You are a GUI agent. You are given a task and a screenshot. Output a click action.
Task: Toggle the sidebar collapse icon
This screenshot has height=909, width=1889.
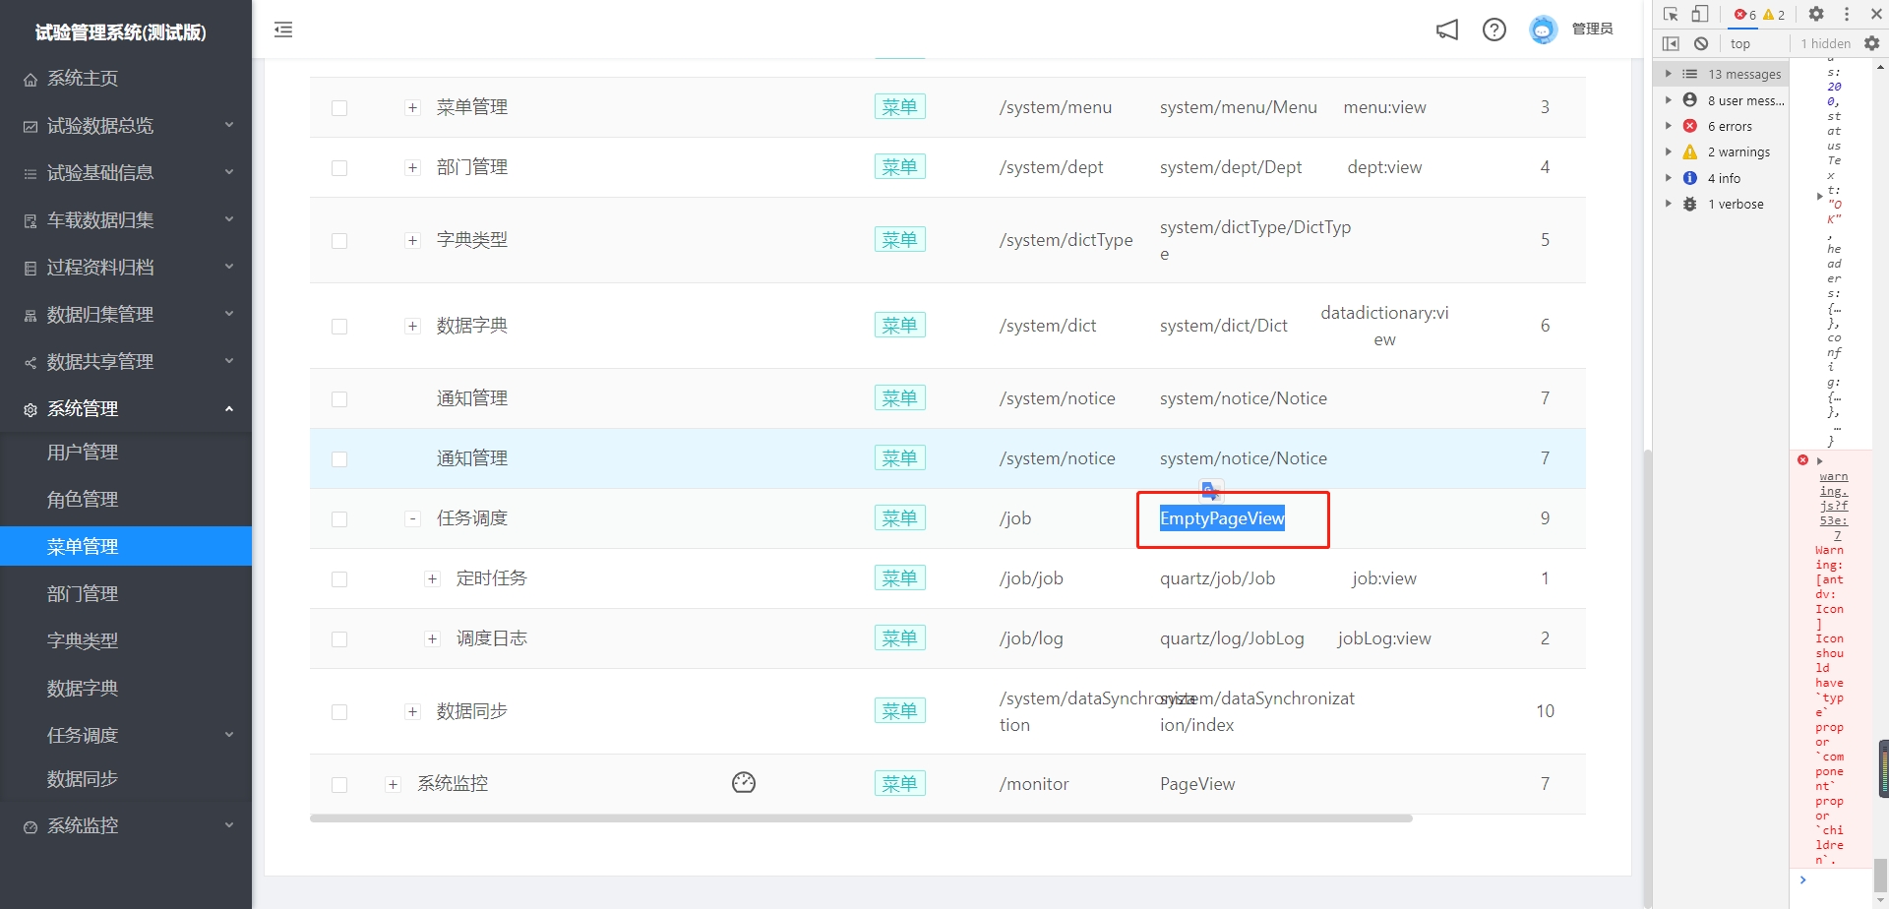point(283,30)
